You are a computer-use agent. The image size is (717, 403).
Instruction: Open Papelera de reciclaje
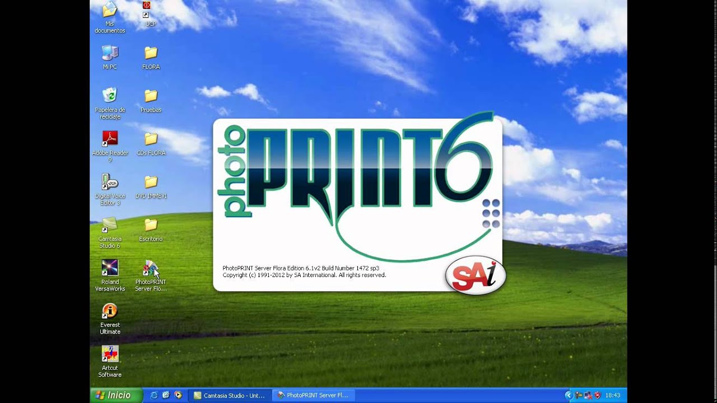click(x=110, y=104)
